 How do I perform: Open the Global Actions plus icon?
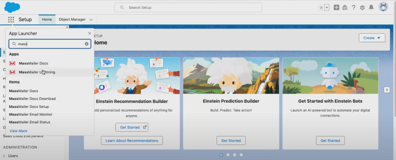tap(336, 7)
